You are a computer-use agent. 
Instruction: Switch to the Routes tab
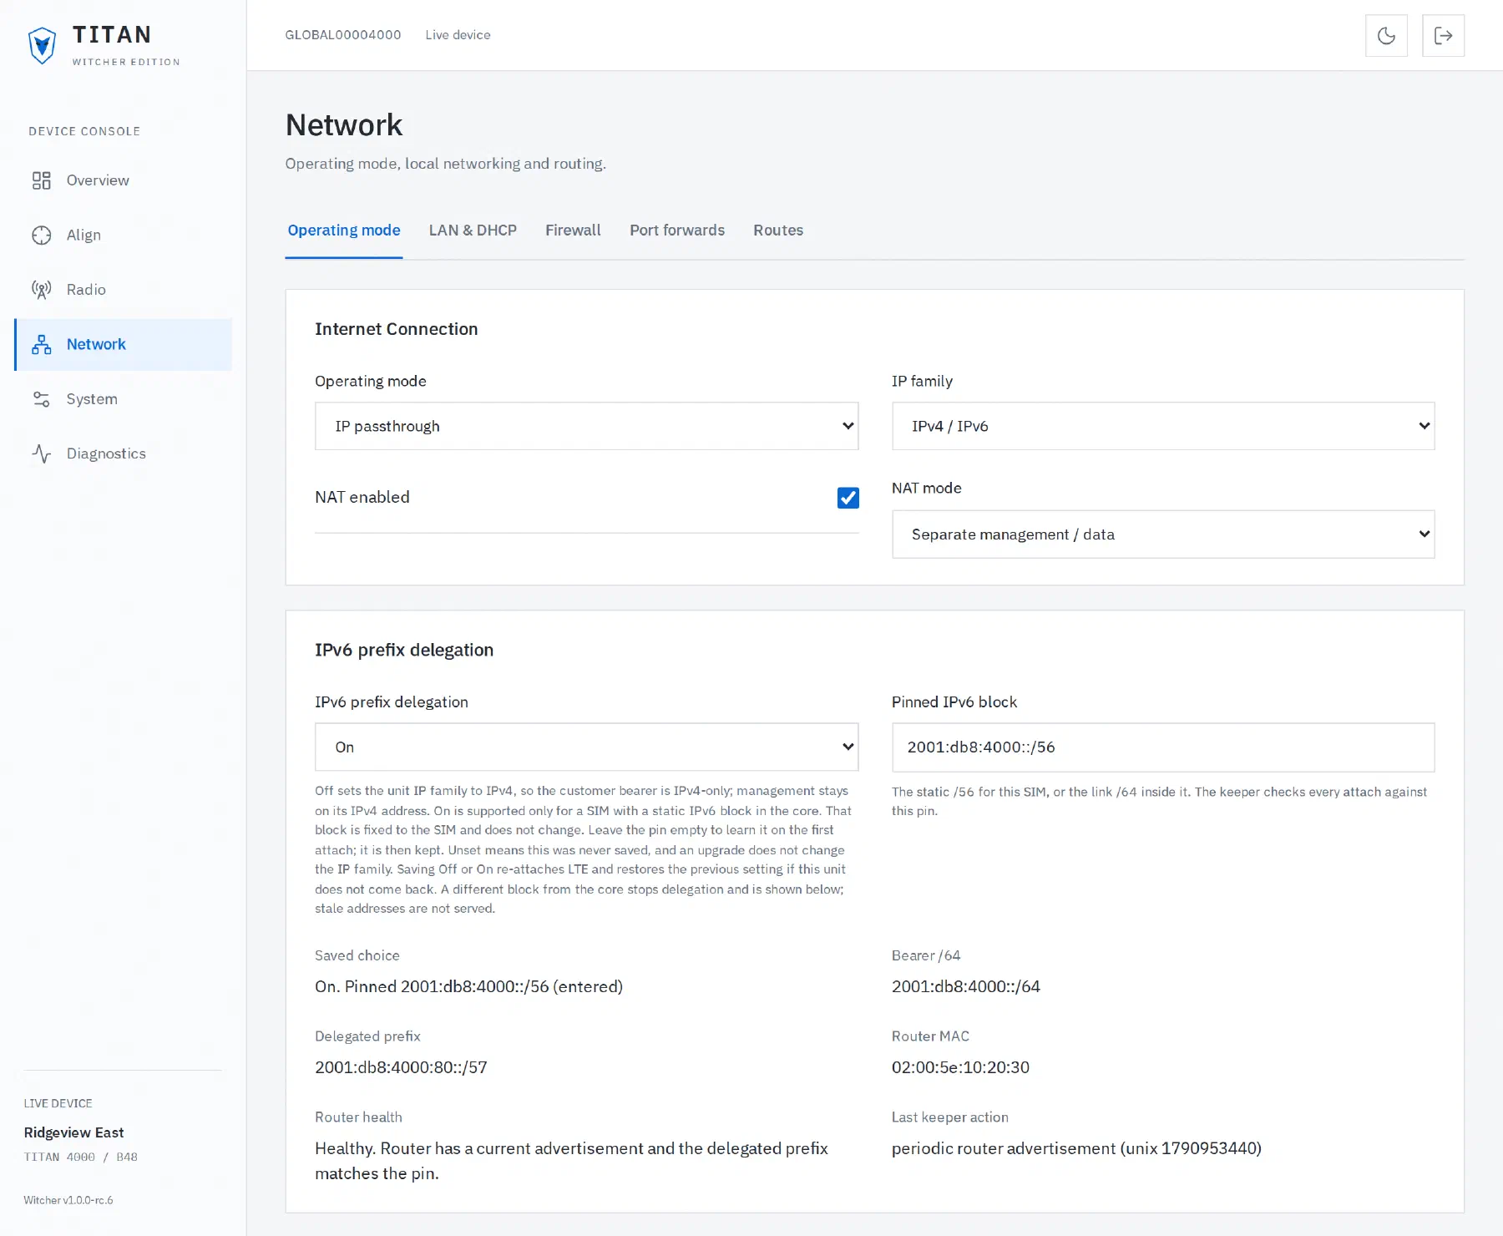(778, 230)
